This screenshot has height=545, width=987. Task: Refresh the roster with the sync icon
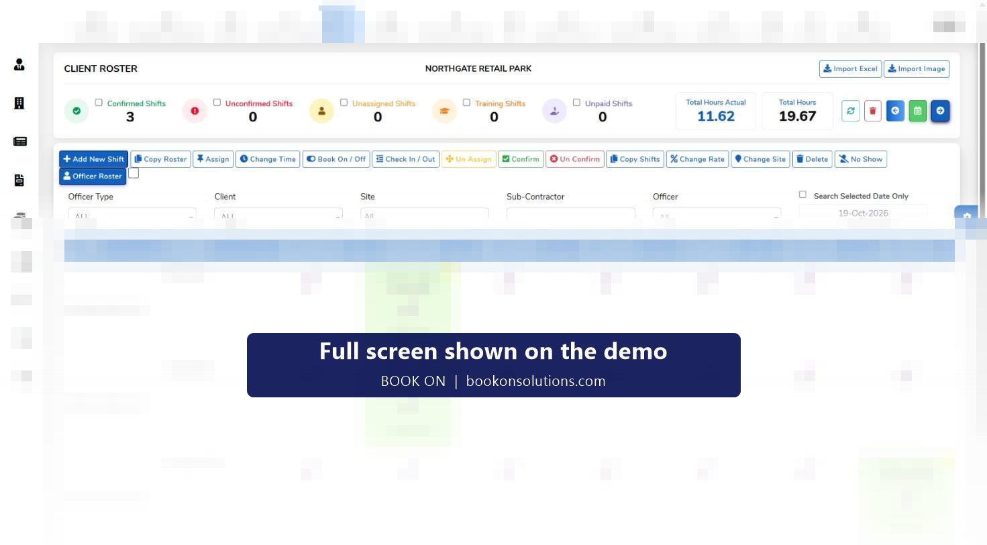(851, 111)
